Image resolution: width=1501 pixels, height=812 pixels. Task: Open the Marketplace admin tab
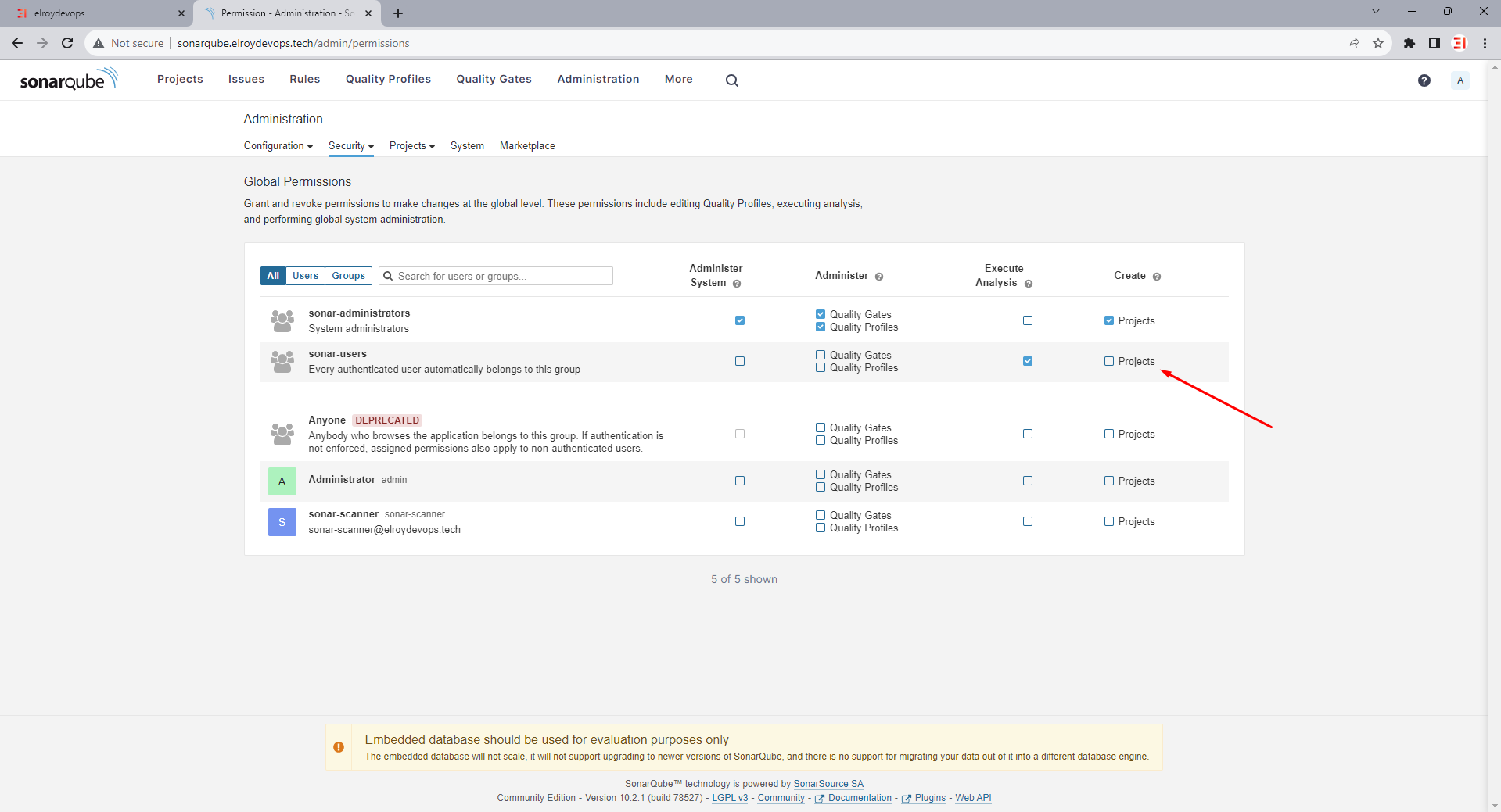click(527, 146)
